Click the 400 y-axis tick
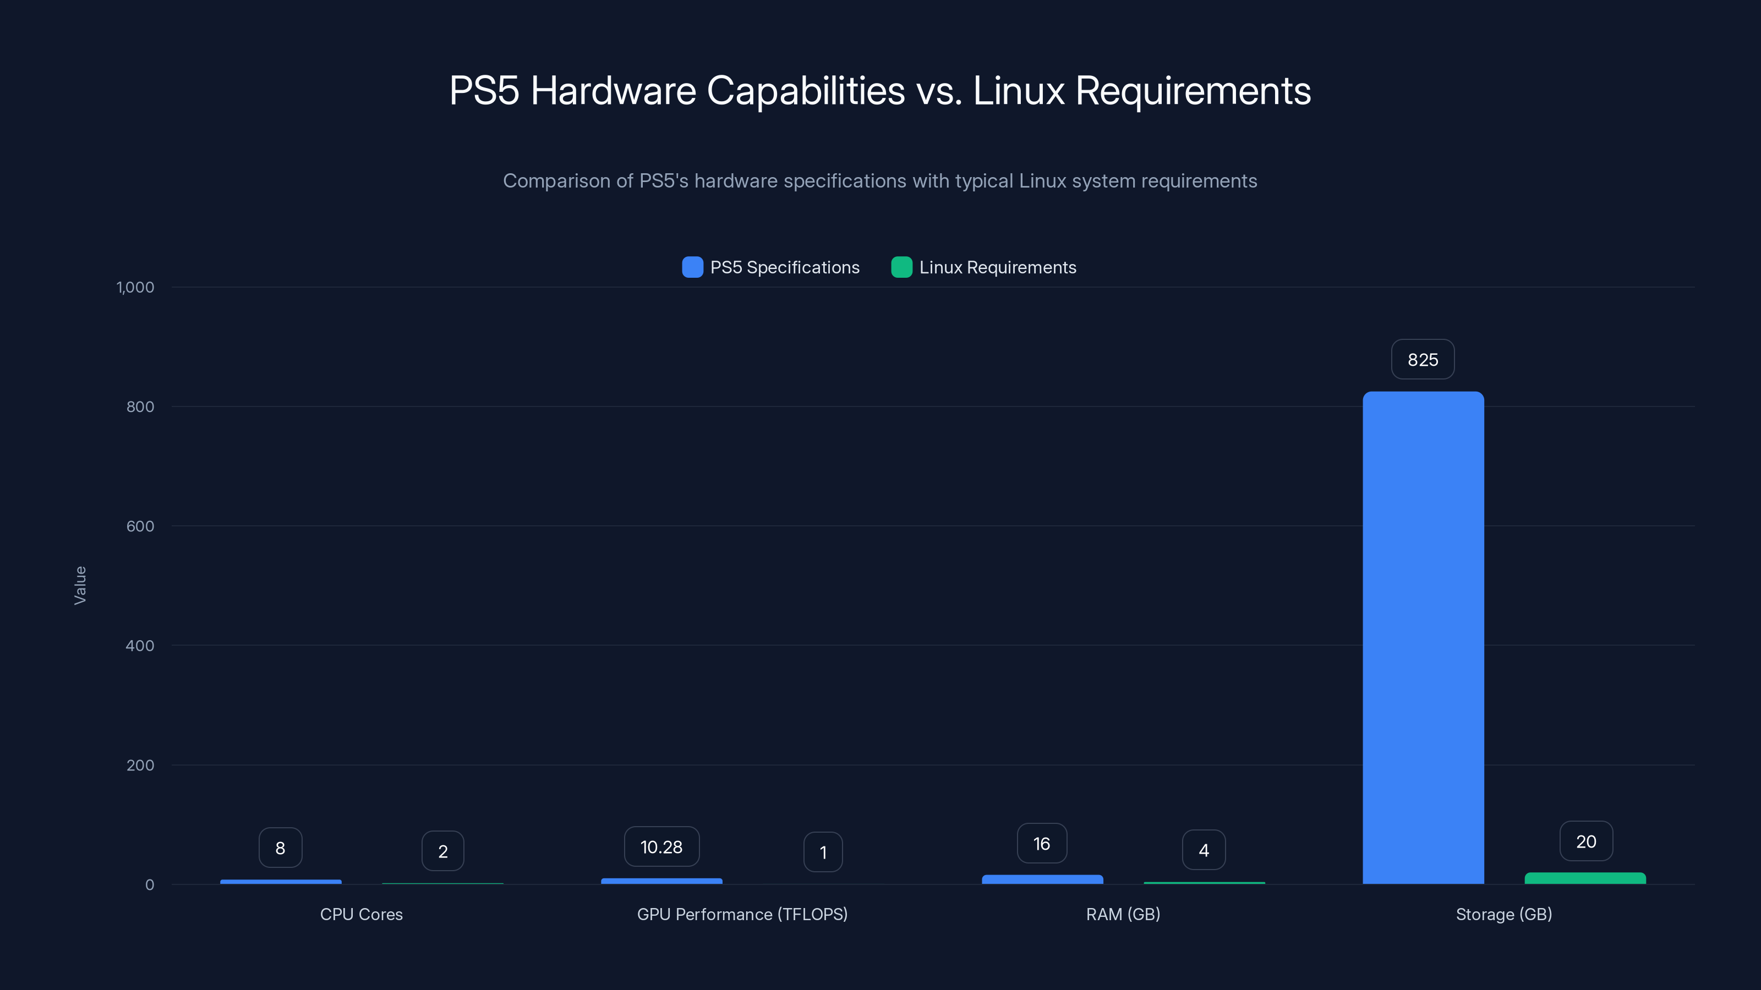1761x990 pixels. tap(140, 646)
